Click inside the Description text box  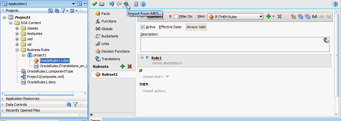(x=235, y=45)
